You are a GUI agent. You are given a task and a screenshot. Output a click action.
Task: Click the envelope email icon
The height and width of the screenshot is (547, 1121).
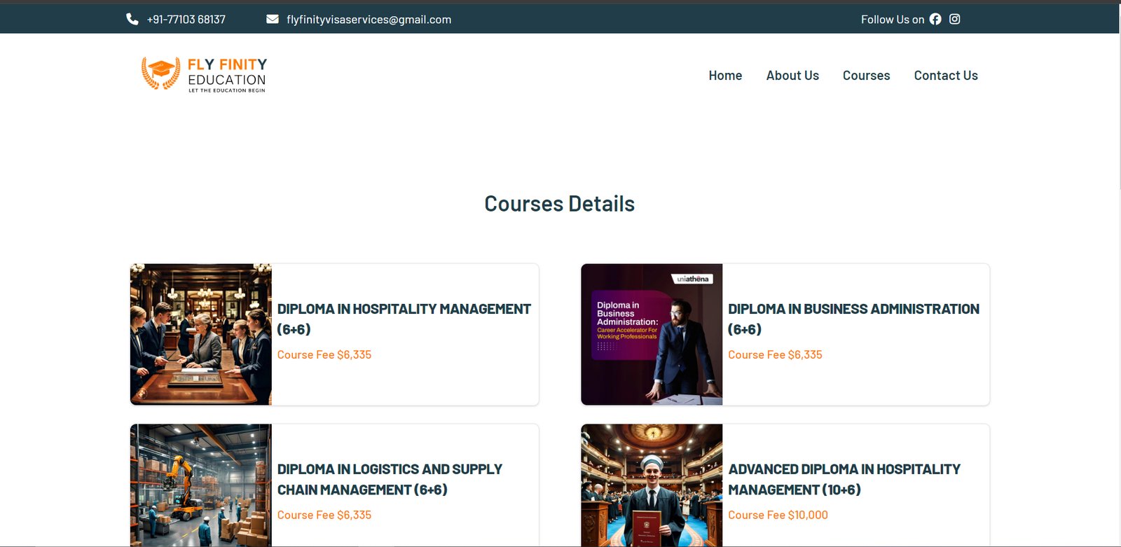273,19
